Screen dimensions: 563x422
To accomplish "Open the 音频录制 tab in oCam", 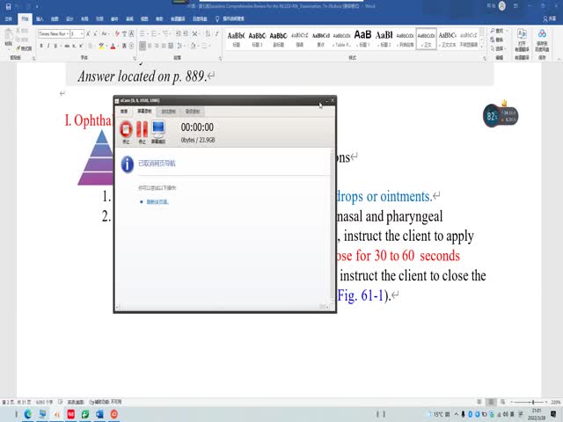I will coord(193,112).
